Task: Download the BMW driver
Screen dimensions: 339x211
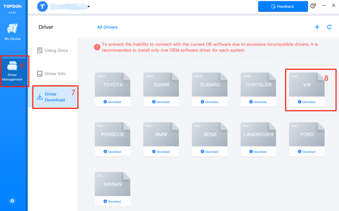Action: click(161, 152)
